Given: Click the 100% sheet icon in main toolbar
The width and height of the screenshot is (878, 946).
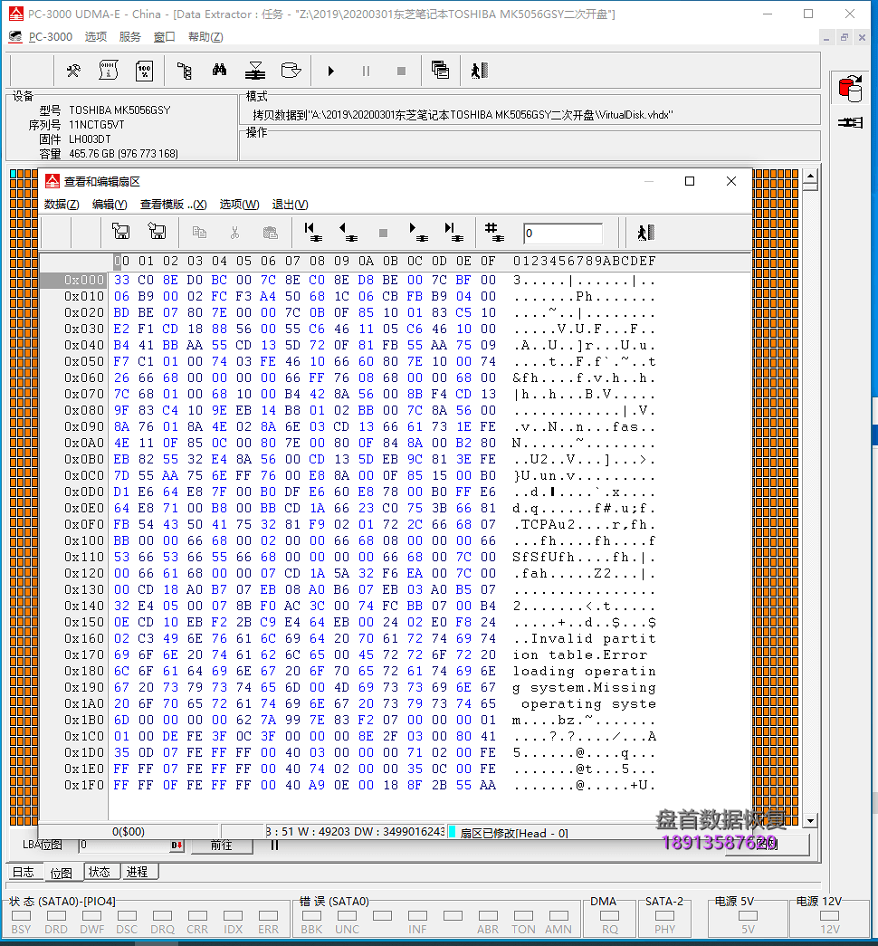Looking at the screenshot, I should pos(145,72).
